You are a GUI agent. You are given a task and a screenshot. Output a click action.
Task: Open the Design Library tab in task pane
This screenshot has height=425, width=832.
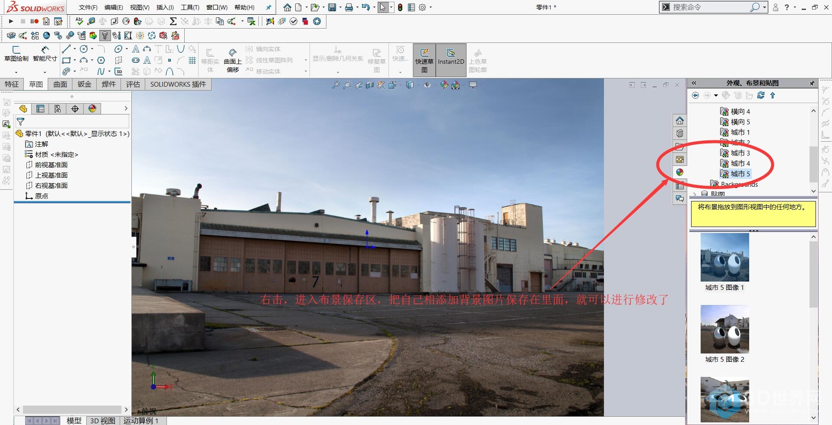(679, 133)
